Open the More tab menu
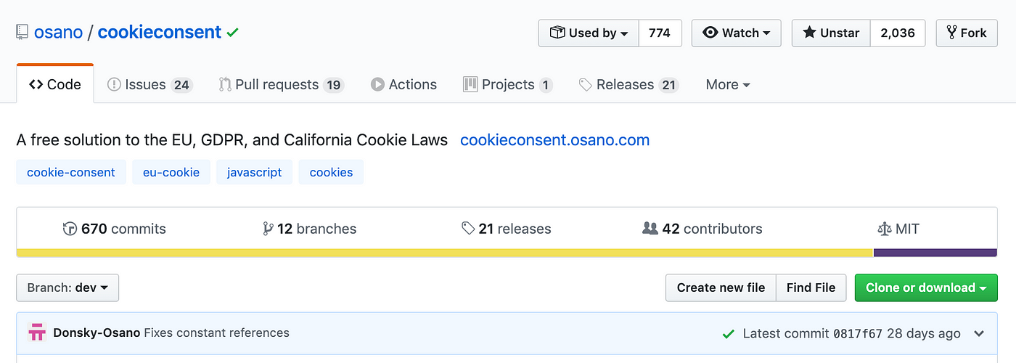Viewport: 1016px width, 363px height. 728,84
